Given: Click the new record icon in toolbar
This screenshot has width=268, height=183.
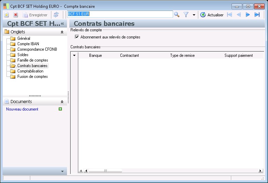Looking at the screenshot, I should point(6,15).
